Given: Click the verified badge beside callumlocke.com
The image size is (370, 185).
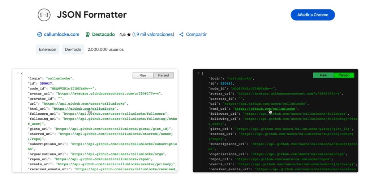Looking at the screenshot, I should point(40,35).
